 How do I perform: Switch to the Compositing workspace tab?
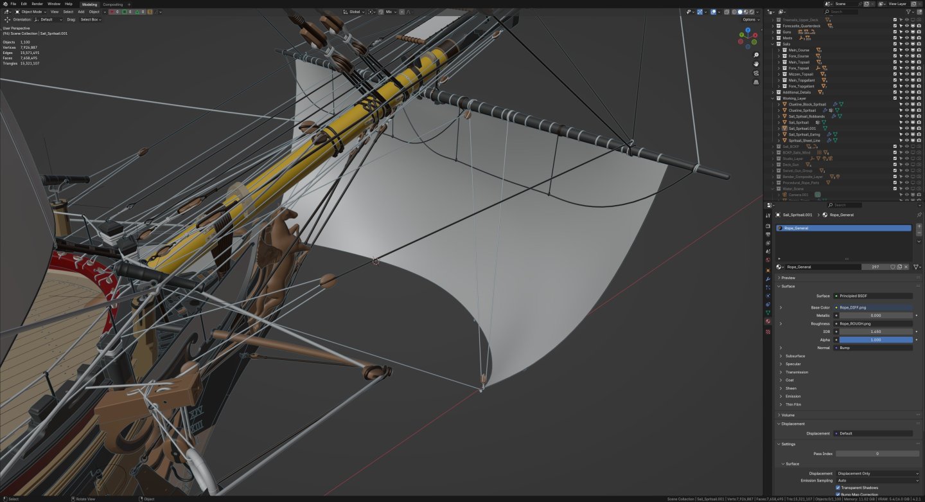113,4
